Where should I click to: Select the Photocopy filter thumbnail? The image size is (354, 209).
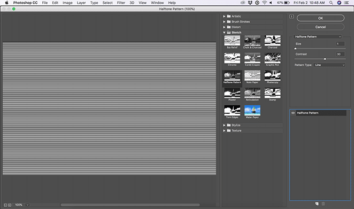pos(273,75)
